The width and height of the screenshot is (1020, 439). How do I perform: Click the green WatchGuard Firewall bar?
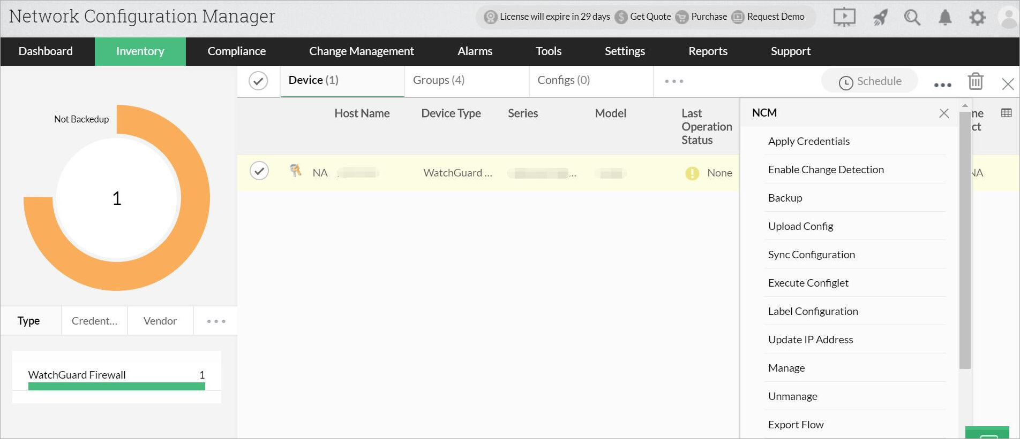coord(116,386)
